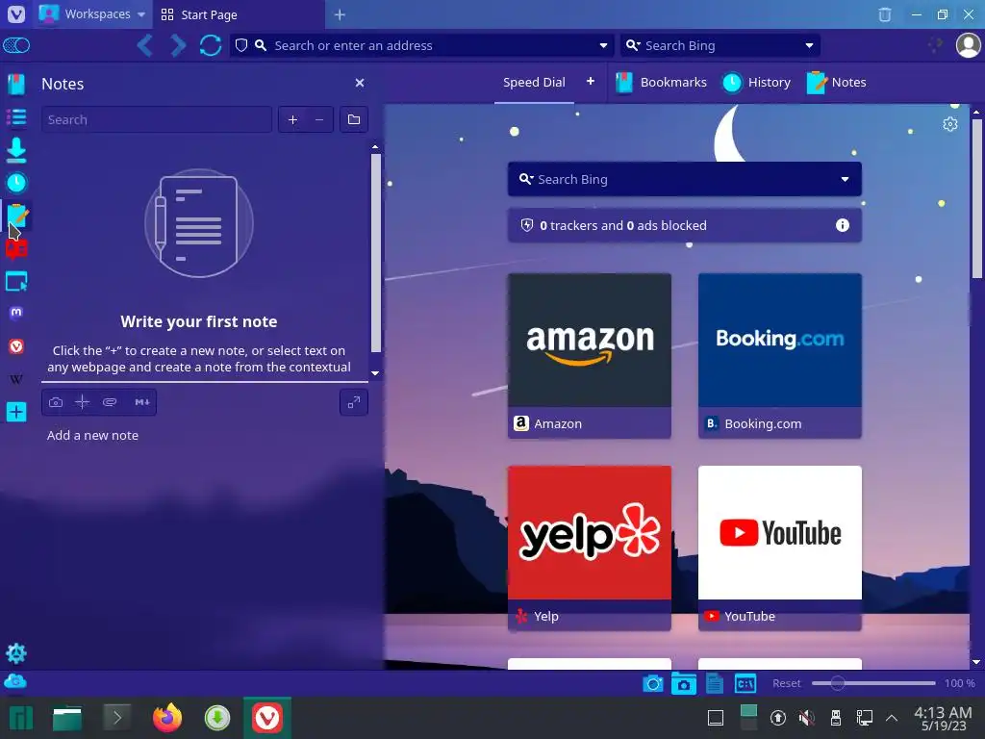Image resolution: width=985 pixels, height=739 pixels.
Task: Adjust the page zoom slider
Action: pos(873,683)
